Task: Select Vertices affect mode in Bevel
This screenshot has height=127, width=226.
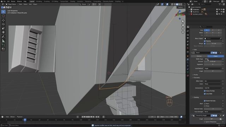Action: point(199,56)
